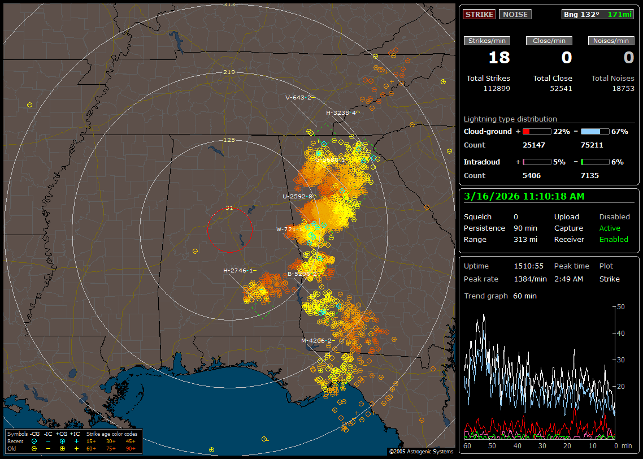Click the positive cloud-ground red percentage bar
This screenshot has width=643, height=459.
(536, 132)
